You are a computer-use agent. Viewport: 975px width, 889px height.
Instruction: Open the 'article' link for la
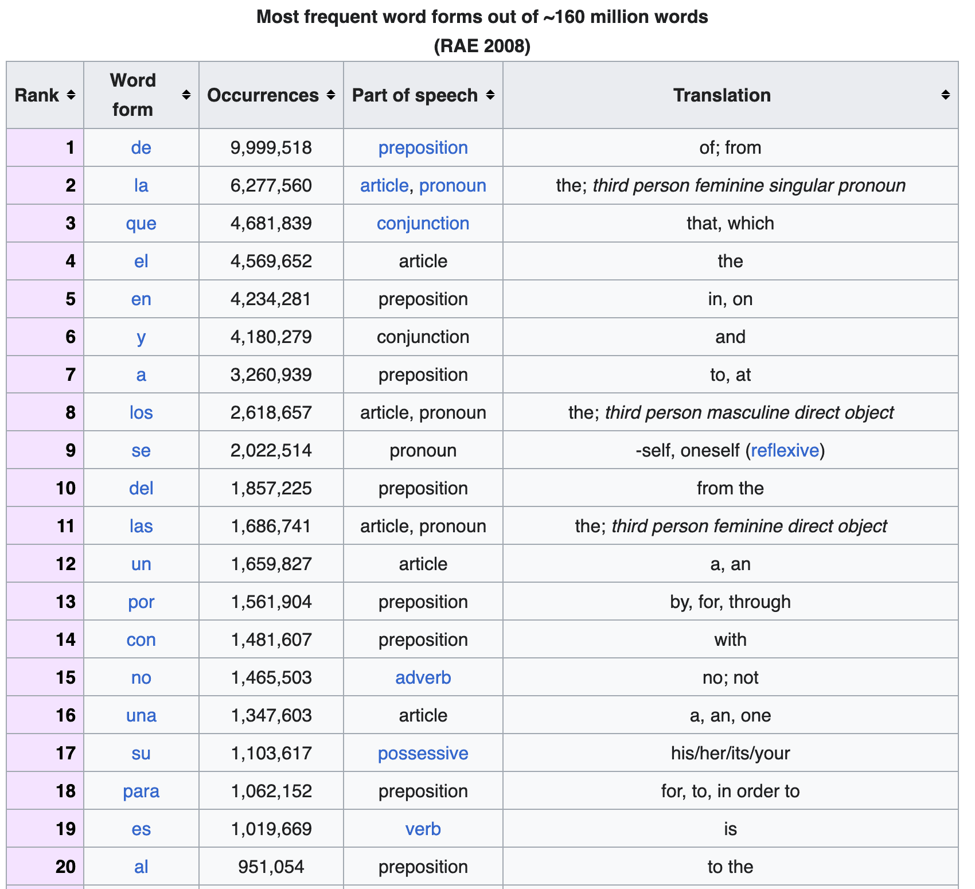(384, 186)
